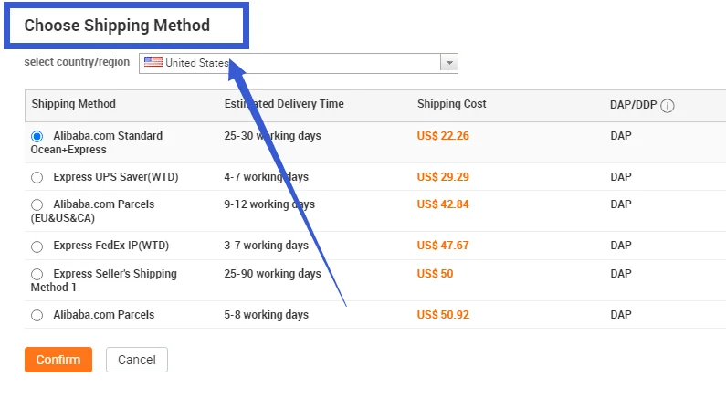Screen dimensions: 726x398
Task: Click the Shipping Method column header
Action: coord(74,104)
